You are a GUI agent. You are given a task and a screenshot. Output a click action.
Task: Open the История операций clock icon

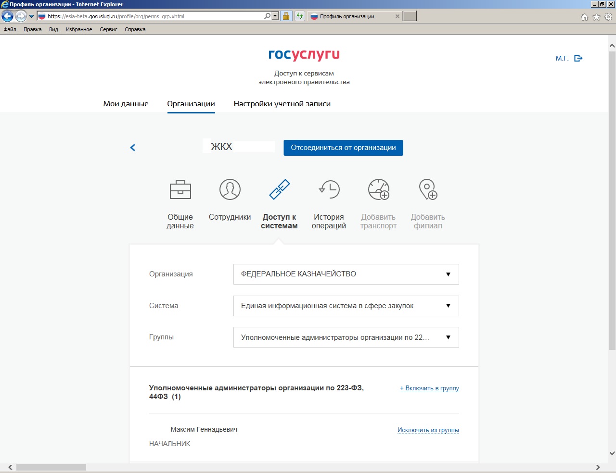(329, 189)
